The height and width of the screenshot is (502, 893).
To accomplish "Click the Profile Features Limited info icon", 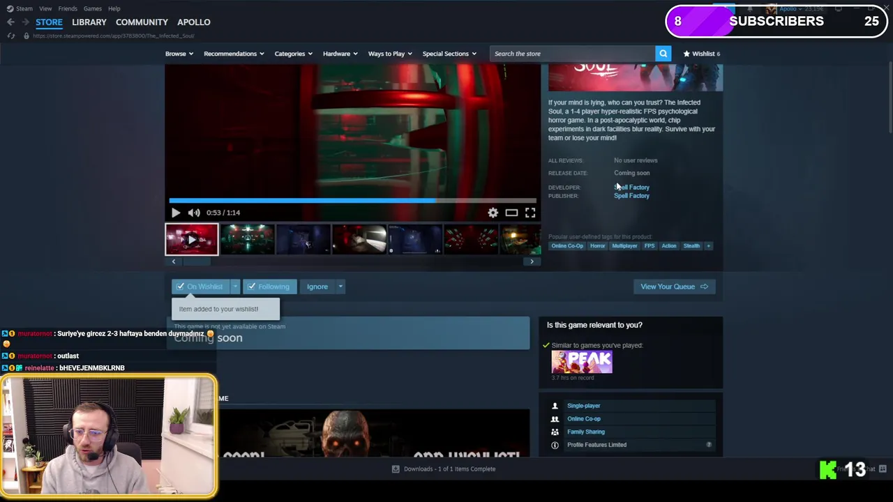I will tap(555, 445).
